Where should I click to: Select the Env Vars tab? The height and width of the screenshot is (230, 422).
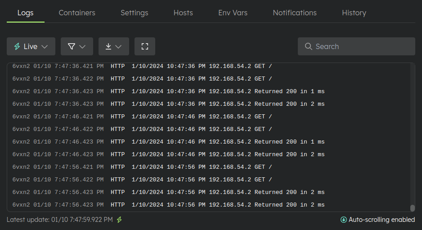233,13
